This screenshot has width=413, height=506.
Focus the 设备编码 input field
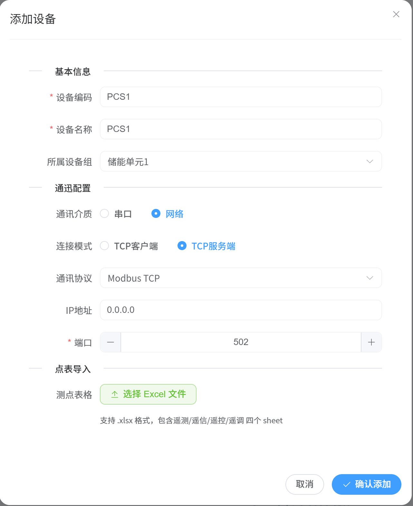(241, 97)
